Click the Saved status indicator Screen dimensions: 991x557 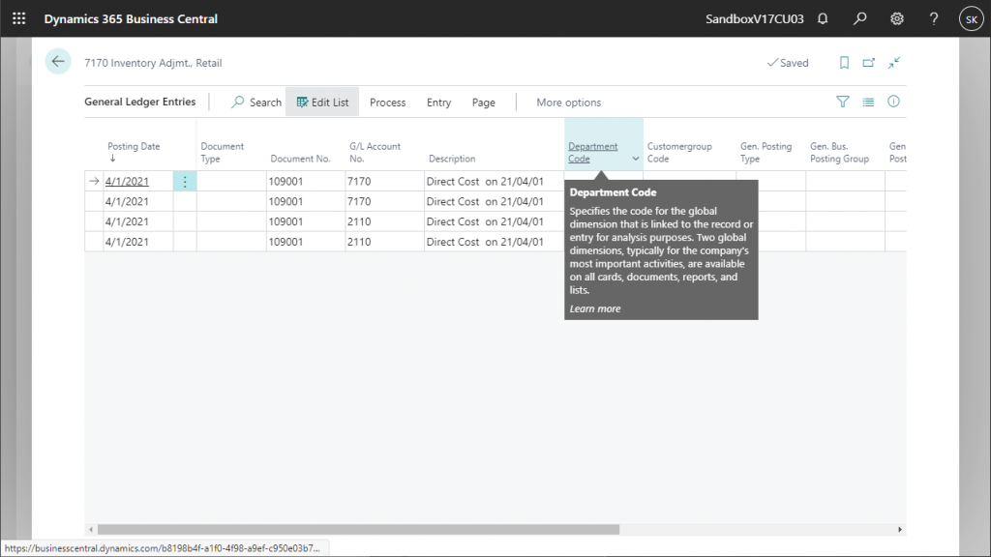tap(788, 63)
